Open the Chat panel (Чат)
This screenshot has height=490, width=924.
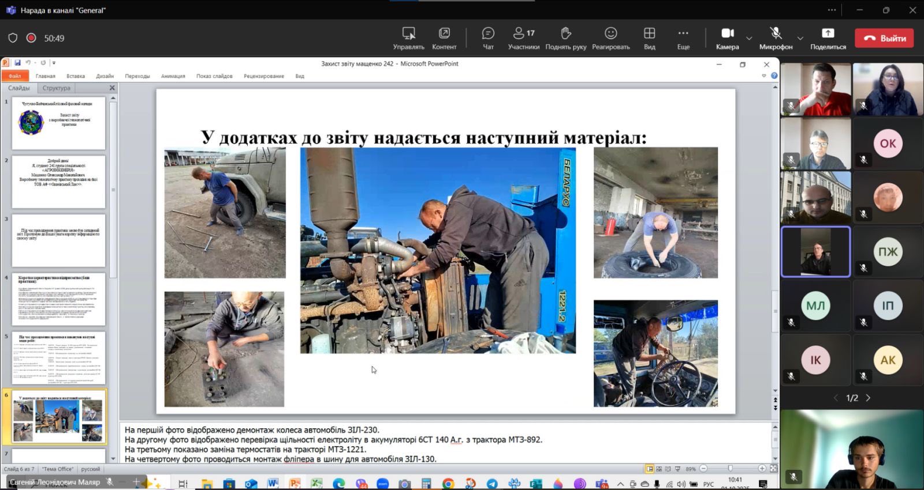pyautogui.click(x=488, y=38)
